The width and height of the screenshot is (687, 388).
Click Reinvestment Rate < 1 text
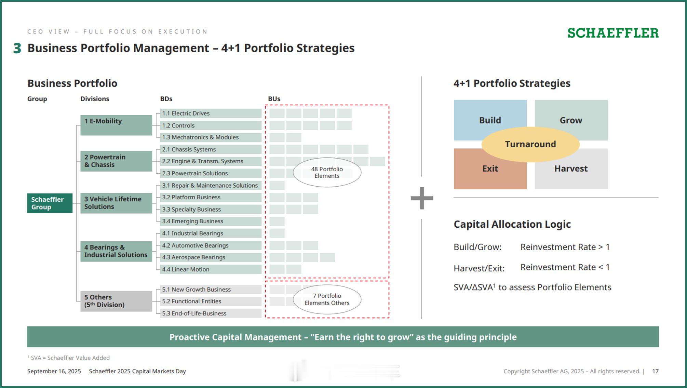565,267
